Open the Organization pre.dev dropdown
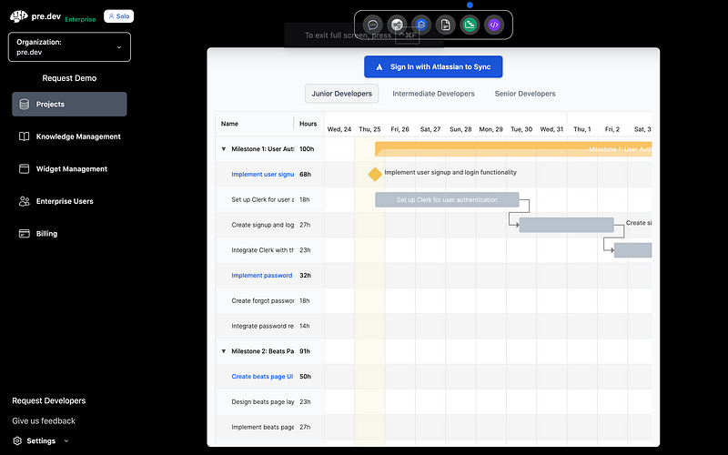Viewport: 728px width, 455px height. pos(70,47)
